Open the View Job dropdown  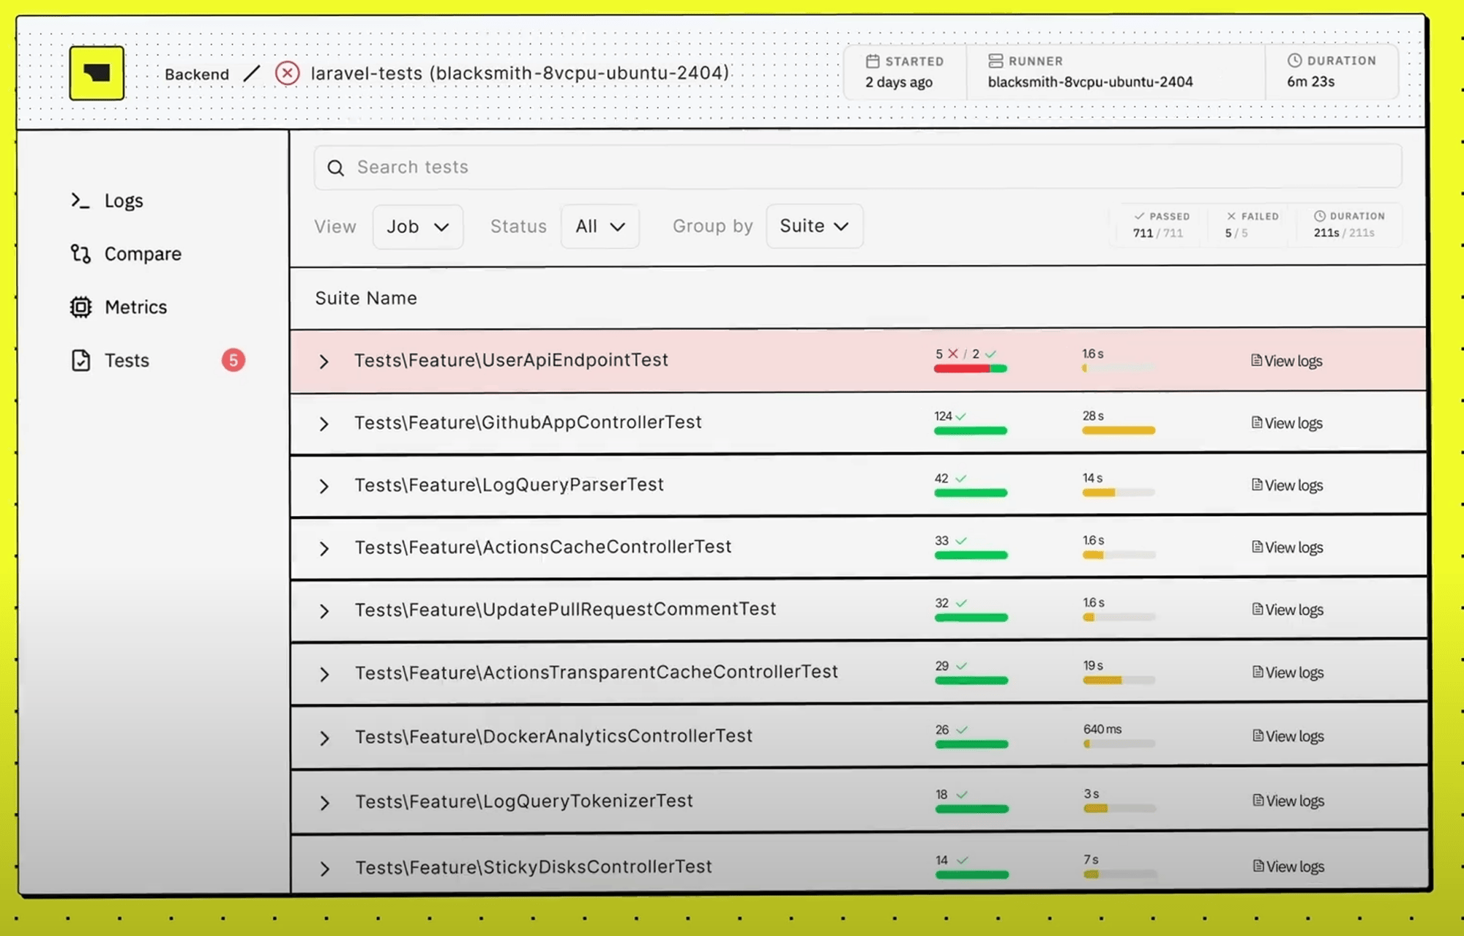[417, 227]
